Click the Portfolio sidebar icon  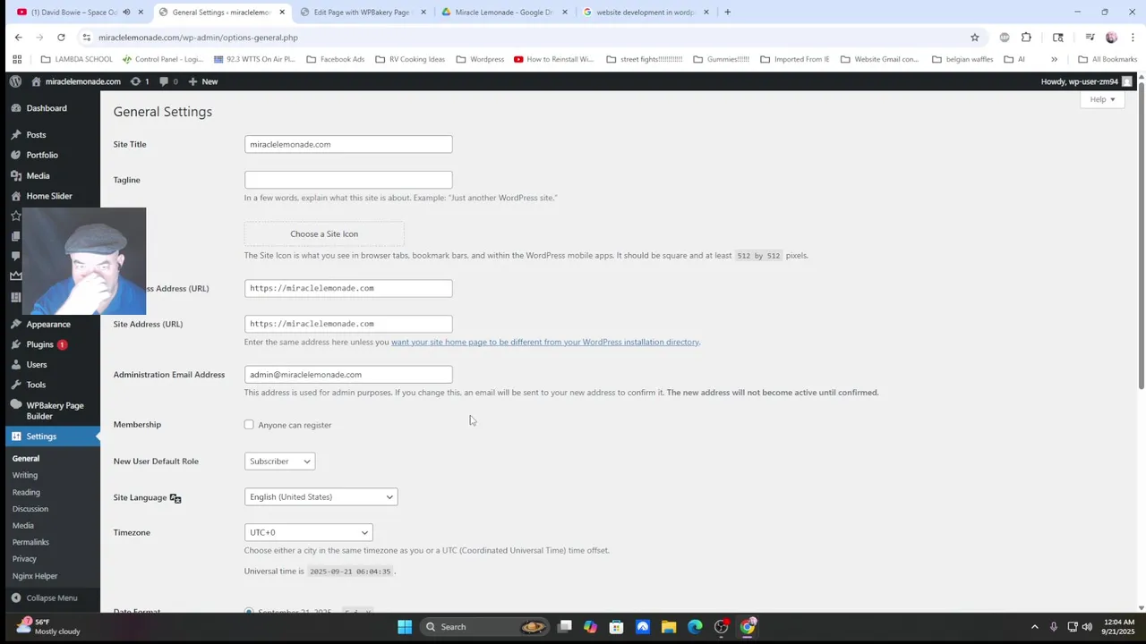pyautogui.click(x=16, y=155)
